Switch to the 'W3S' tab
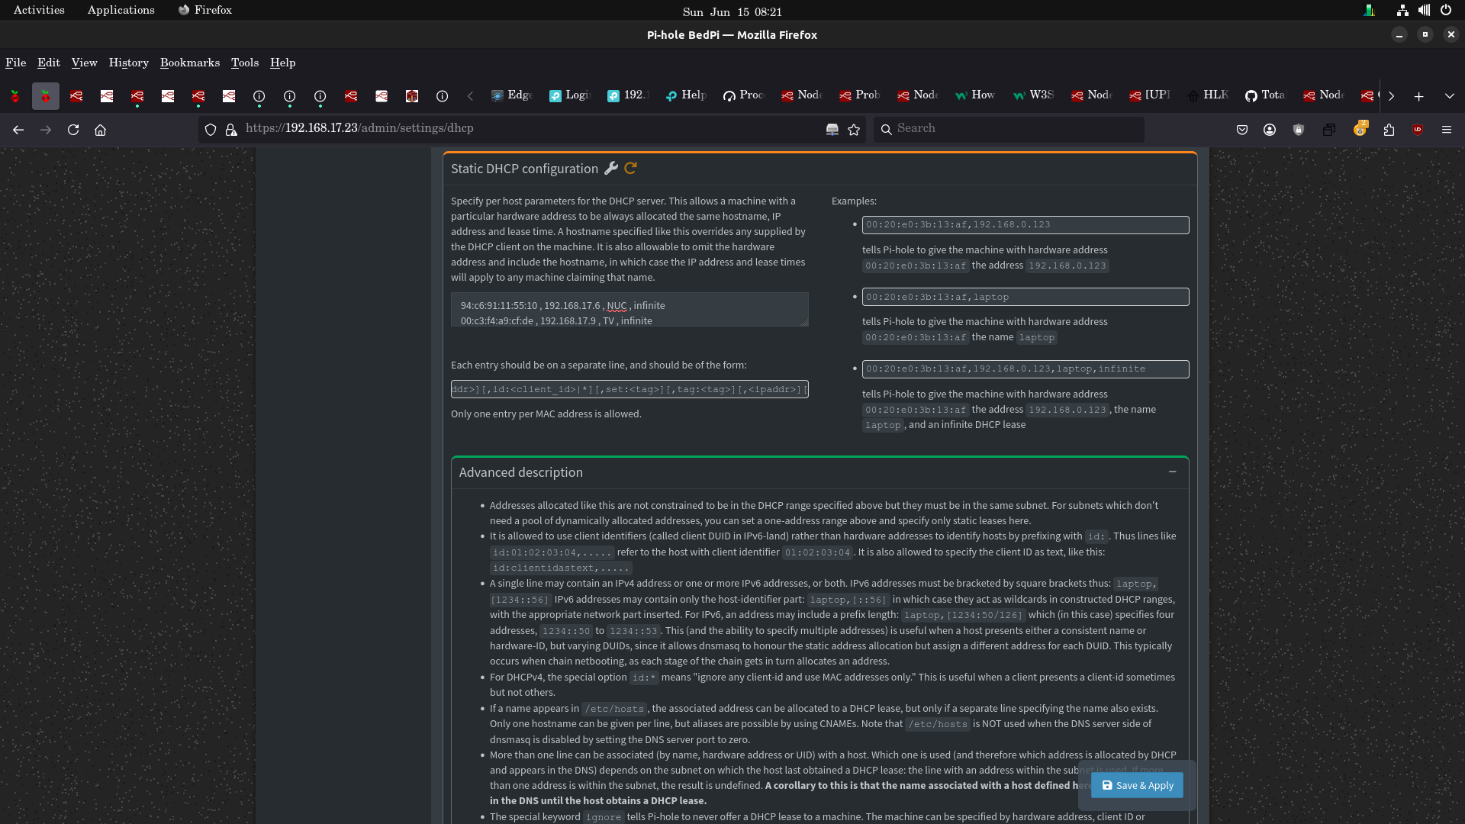Viewport: 1465px width, 824px height. (x=1034, y=95)
